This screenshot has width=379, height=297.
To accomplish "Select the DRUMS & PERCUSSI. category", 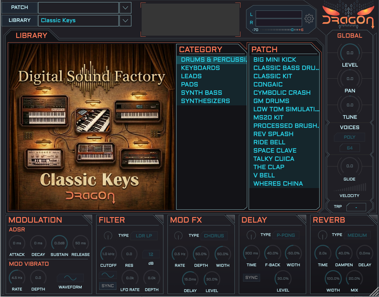I will click(x=212, y=60).
